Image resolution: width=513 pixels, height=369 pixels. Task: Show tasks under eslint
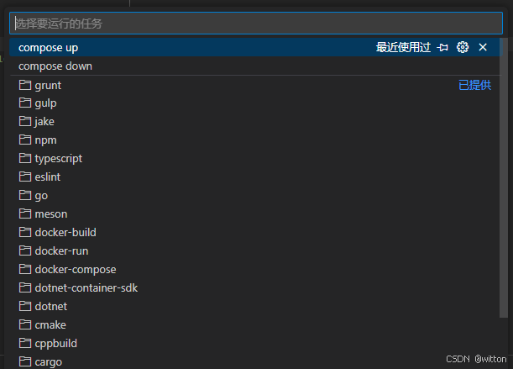click(48, 177)
